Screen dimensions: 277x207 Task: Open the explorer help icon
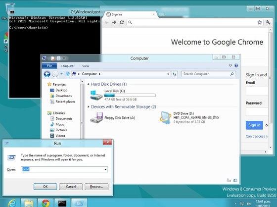click(236, 66)
